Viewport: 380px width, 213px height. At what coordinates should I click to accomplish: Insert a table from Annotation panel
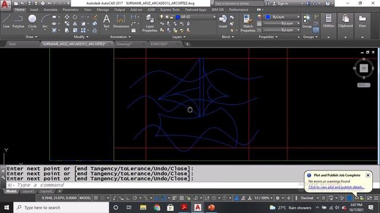pyautogui.click(x=134, y=30)
